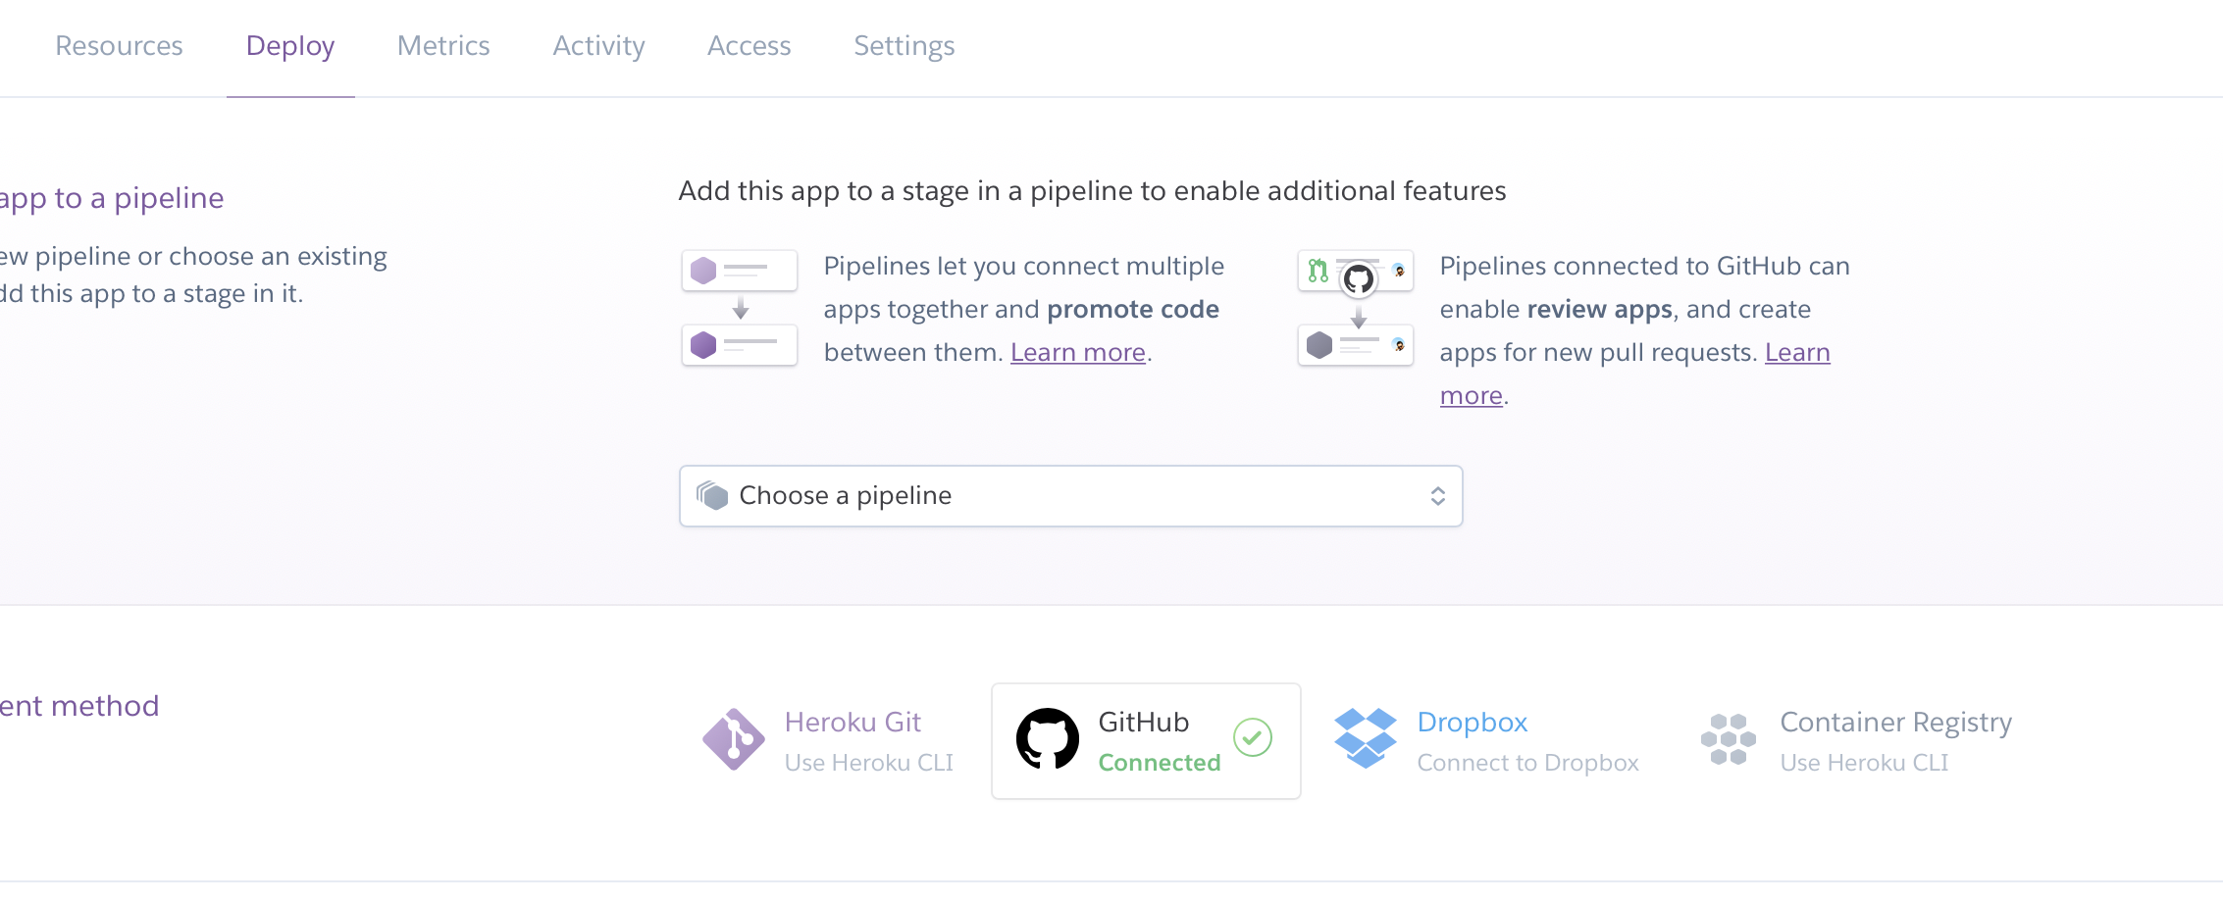This screenshot has width=2223, height=902.
Task: Open the Settings tab
Action: pos(904,46)
